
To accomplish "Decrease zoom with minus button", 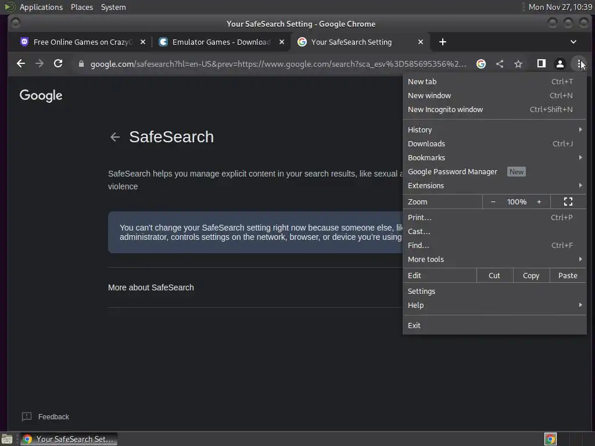I will click(x=493, y=202).
